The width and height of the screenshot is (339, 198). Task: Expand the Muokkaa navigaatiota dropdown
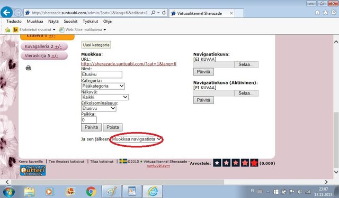[137, 139]
